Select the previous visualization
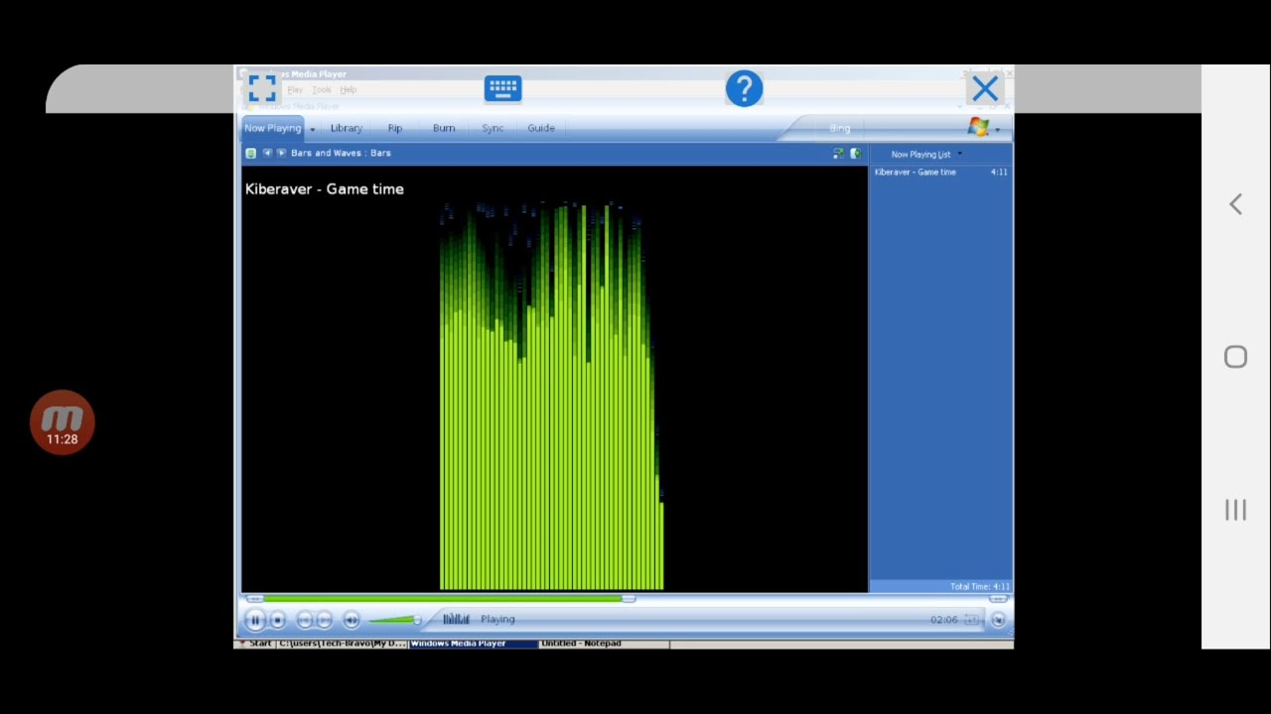Viewport: 1271px width, 714px height. coord(267,153)
